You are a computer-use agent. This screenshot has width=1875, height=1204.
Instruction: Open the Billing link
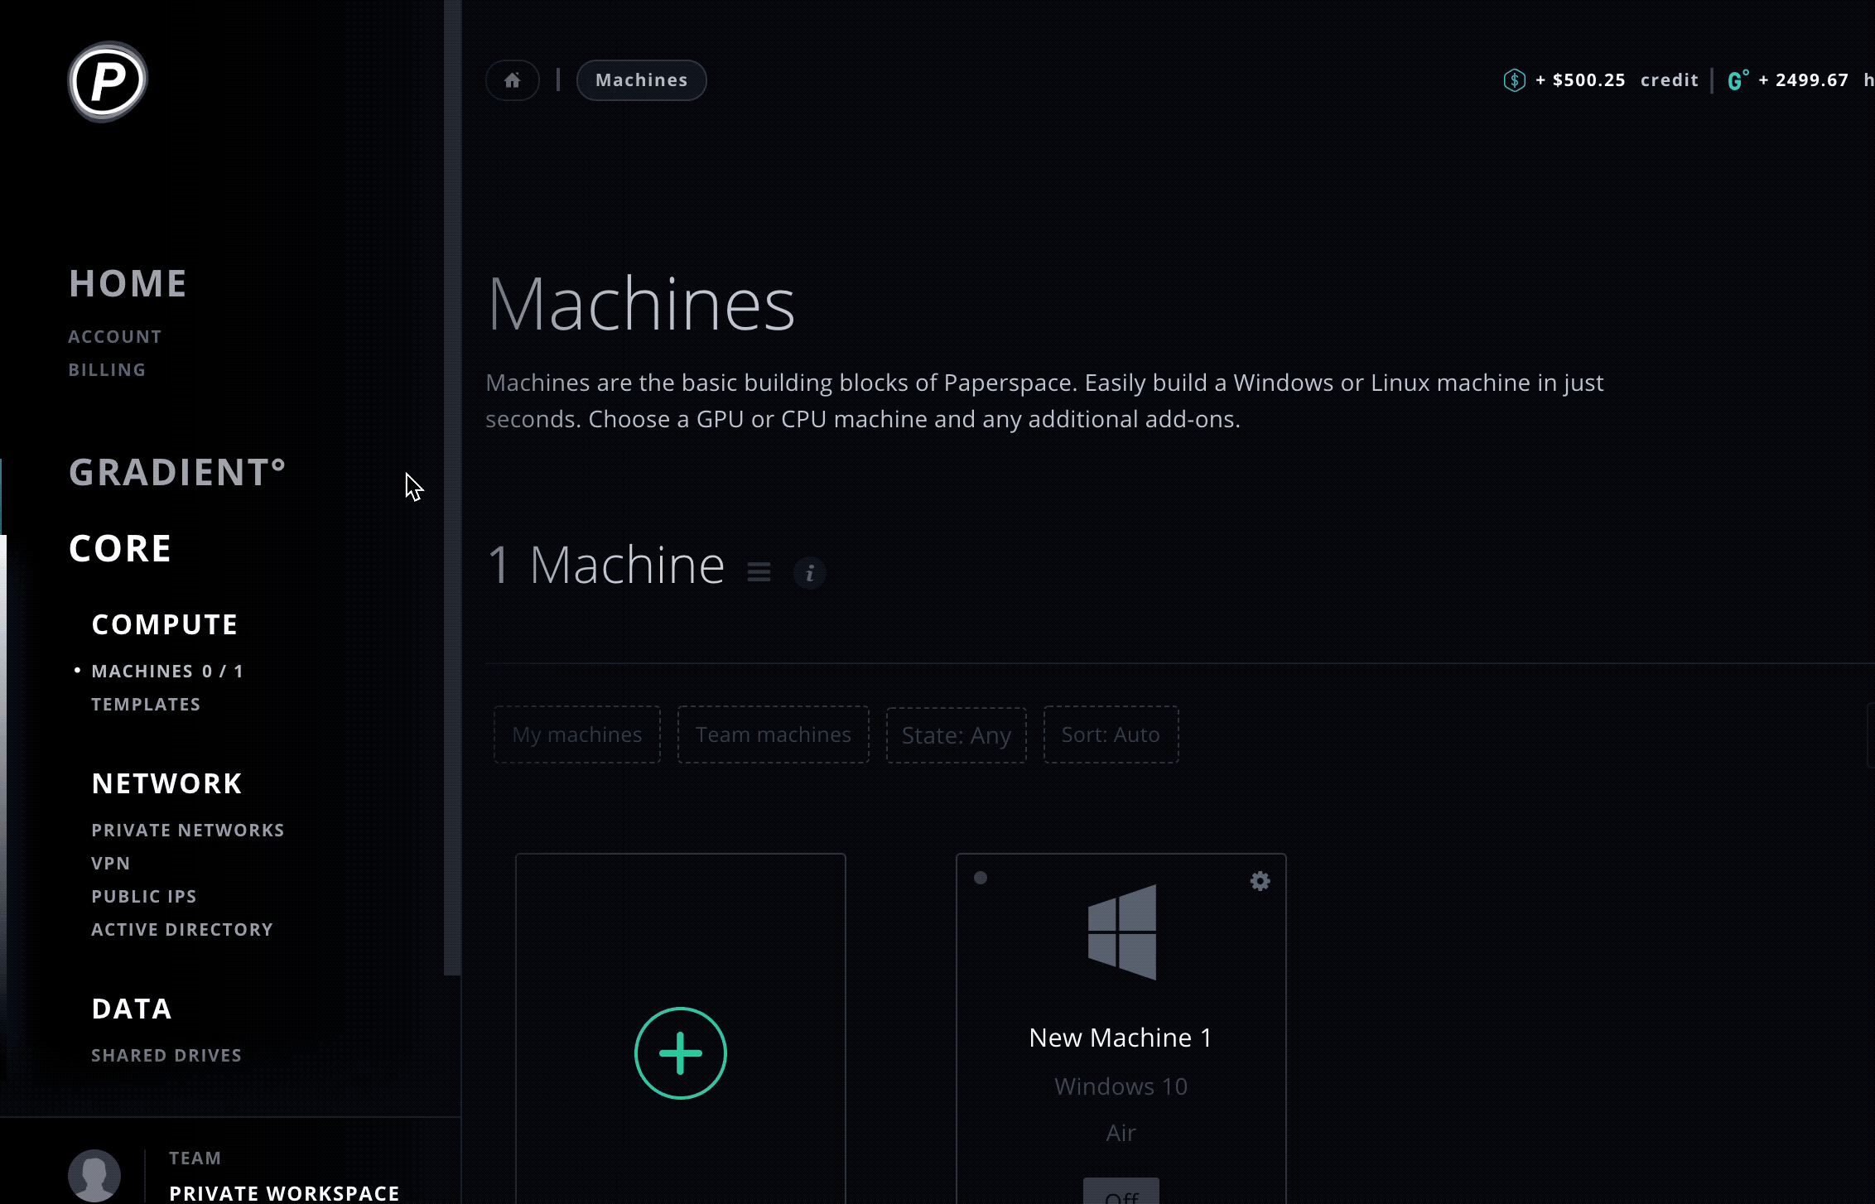coord(107,369)
